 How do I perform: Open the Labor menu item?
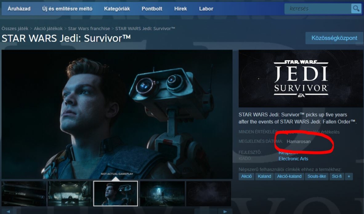(x=206, y=9)
